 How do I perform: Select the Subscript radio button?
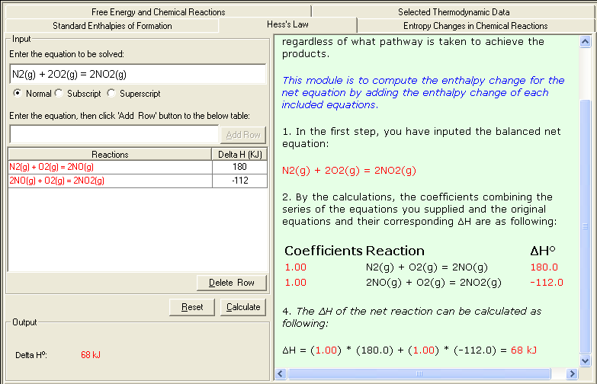[59, 93]
